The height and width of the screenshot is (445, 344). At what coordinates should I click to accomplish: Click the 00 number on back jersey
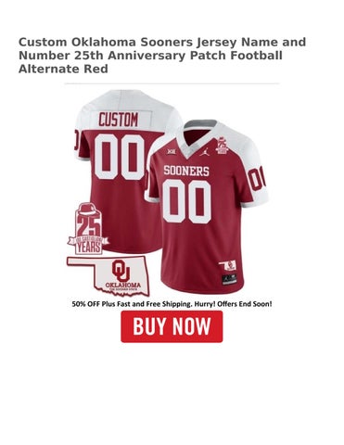[120, 157]
